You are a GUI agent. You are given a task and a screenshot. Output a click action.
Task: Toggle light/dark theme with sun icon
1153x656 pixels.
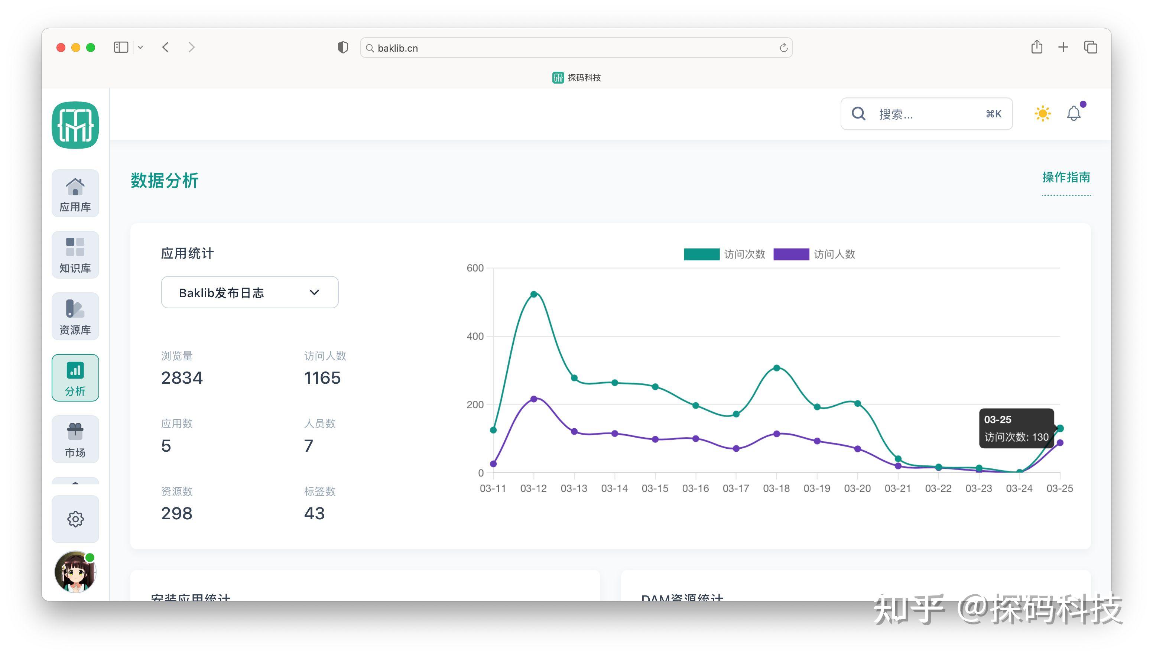[x=1042, y=114]
